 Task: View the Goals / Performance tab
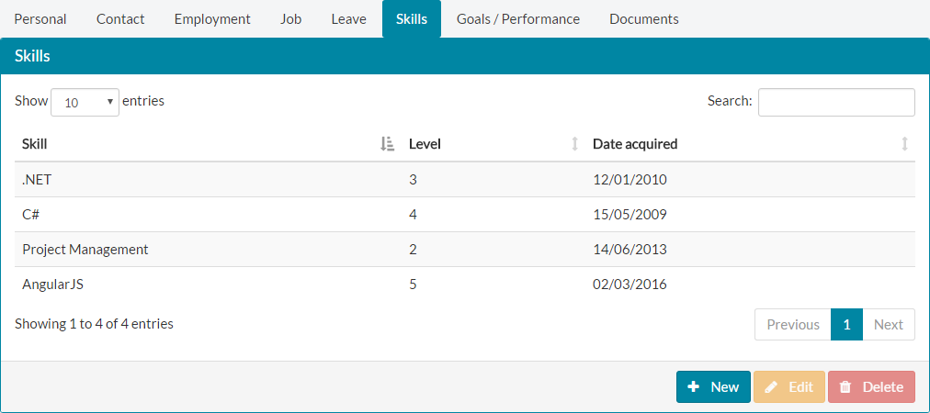(x=518, y=18)
